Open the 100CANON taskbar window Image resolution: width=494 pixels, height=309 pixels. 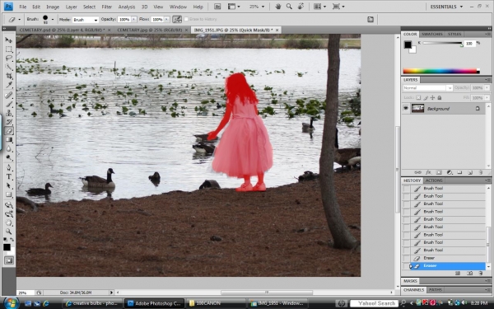(216, 303)
